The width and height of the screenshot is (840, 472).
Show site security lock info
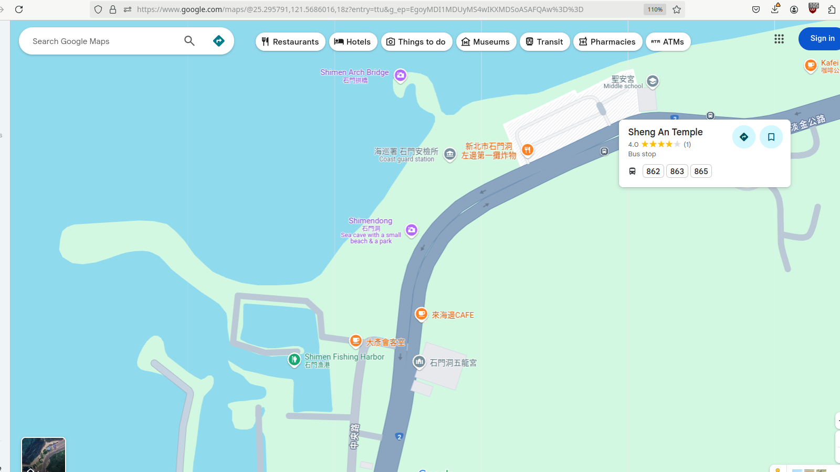click(x=113, y=9)
